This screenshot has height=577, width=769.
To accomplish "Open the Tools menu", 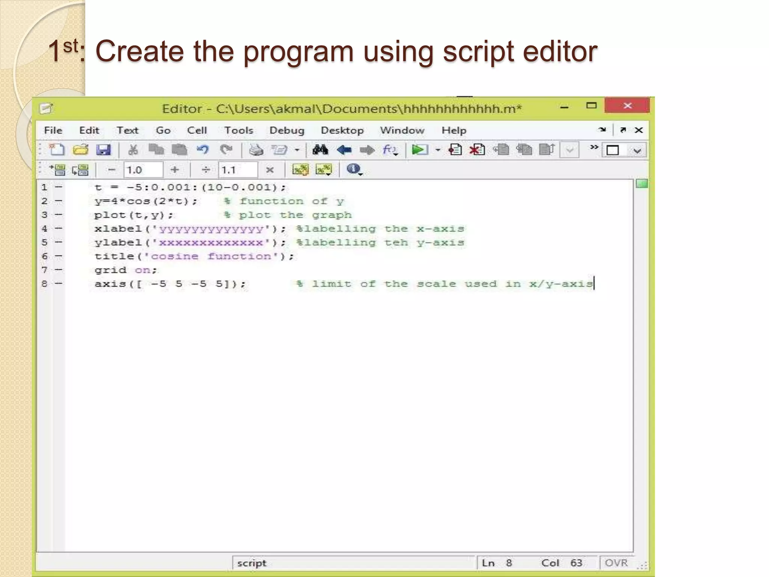I will click(x=238, y=130).
